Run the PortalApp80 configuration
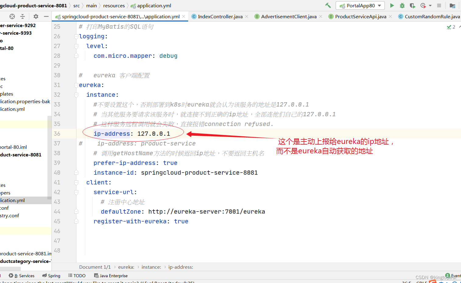Screen dimensions: 461x283 [x=392, y=5]
